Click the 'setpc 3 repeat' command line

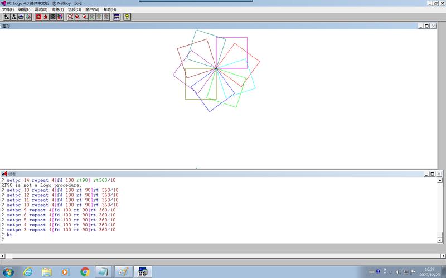pyautogui.click(x=59, y=230)
